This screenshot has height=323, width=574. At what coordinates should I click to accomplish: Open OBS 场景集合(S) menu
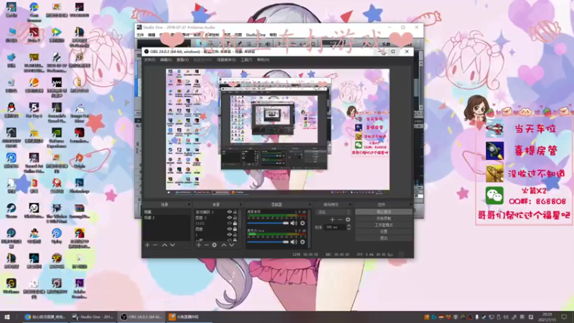pyautogui.click(x=226, y=60)
